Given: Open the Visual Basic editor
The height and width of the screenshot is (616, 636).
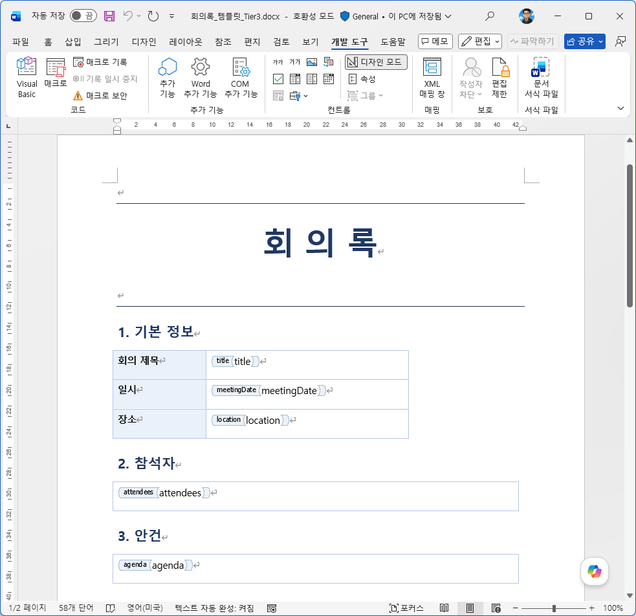Looking at the screenshot, I should [x=27, y=77].
